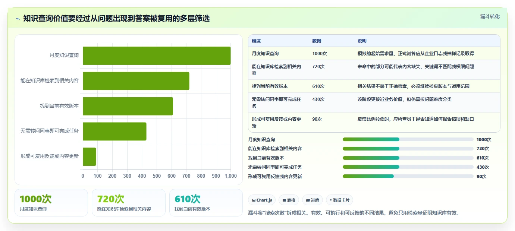Click the 610次 progress bar
Viewport: 515px width, 231px height.
coord(408,158)
